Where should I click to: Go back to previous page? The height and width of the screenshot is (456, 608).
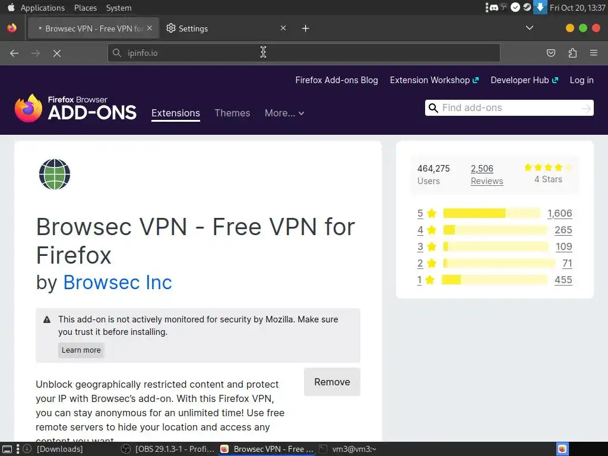[14, 53]
